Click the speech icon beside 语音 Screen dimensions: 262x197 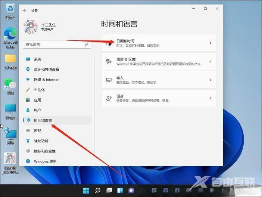[x=109, y=98]
